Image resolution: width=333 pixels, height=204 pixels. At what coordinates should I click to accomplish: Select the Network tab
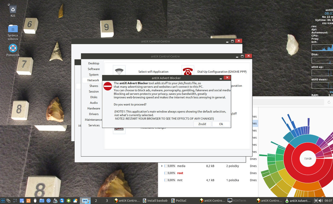93,80
